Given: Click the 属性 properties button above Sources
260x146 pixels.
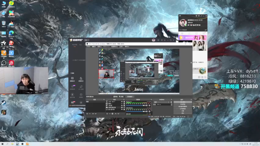Looking at the screenshot, I should coord(116,97).
